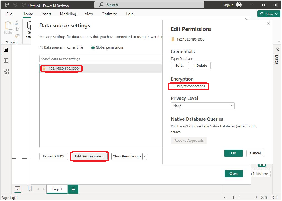Select the View ribbon tab
This screenshot has height=201, width=282.
coord(89,14)
